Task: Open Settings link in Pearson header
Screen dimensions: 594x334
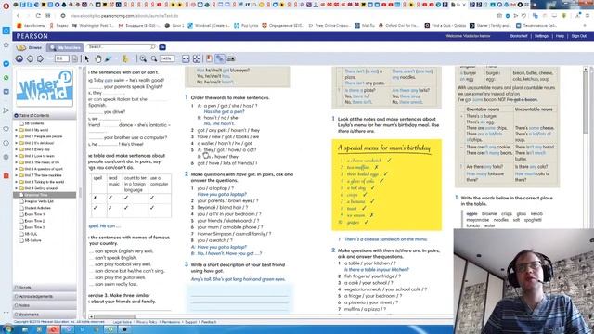Action: 541,36
